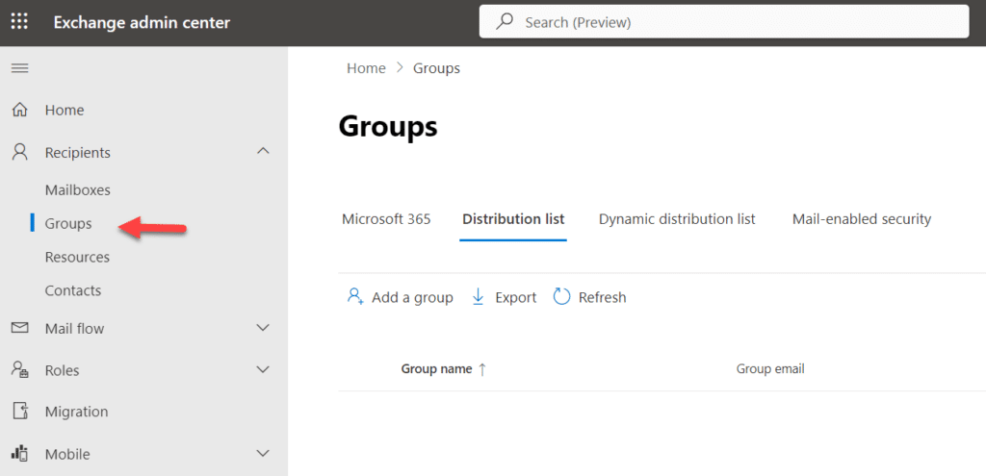This screenshot has width=986, height=476.
Task: Click the Mobile chart icon in sidebar
Action: 19,454
